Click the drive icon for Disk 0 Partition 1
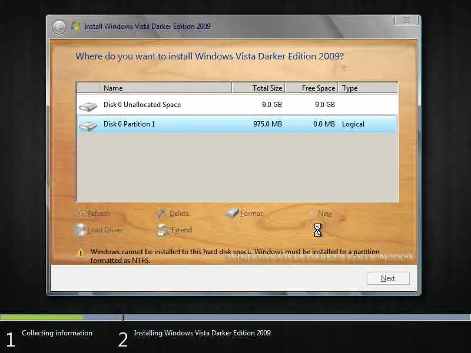Viewport: 471px width, 353px height. pyautogui.click(x=88, y=126)
